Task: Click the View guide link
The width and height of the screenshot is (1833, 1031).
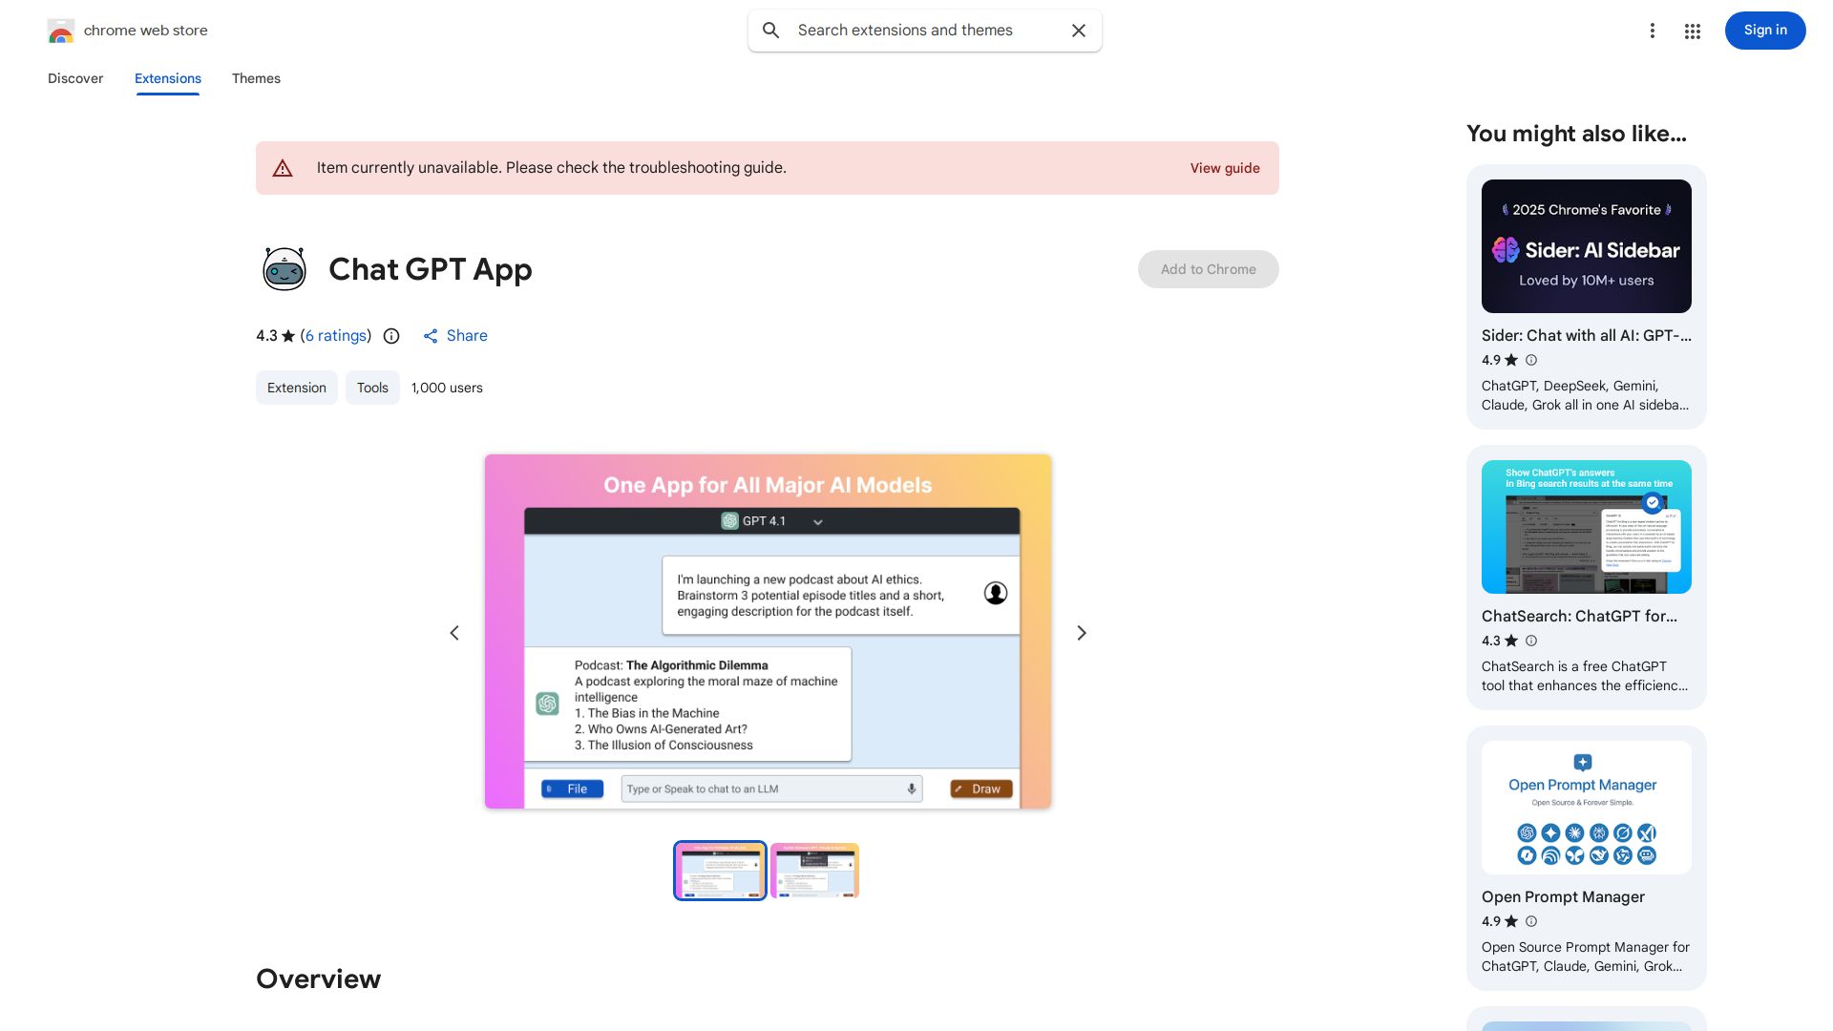Action: coord(1225,167)
